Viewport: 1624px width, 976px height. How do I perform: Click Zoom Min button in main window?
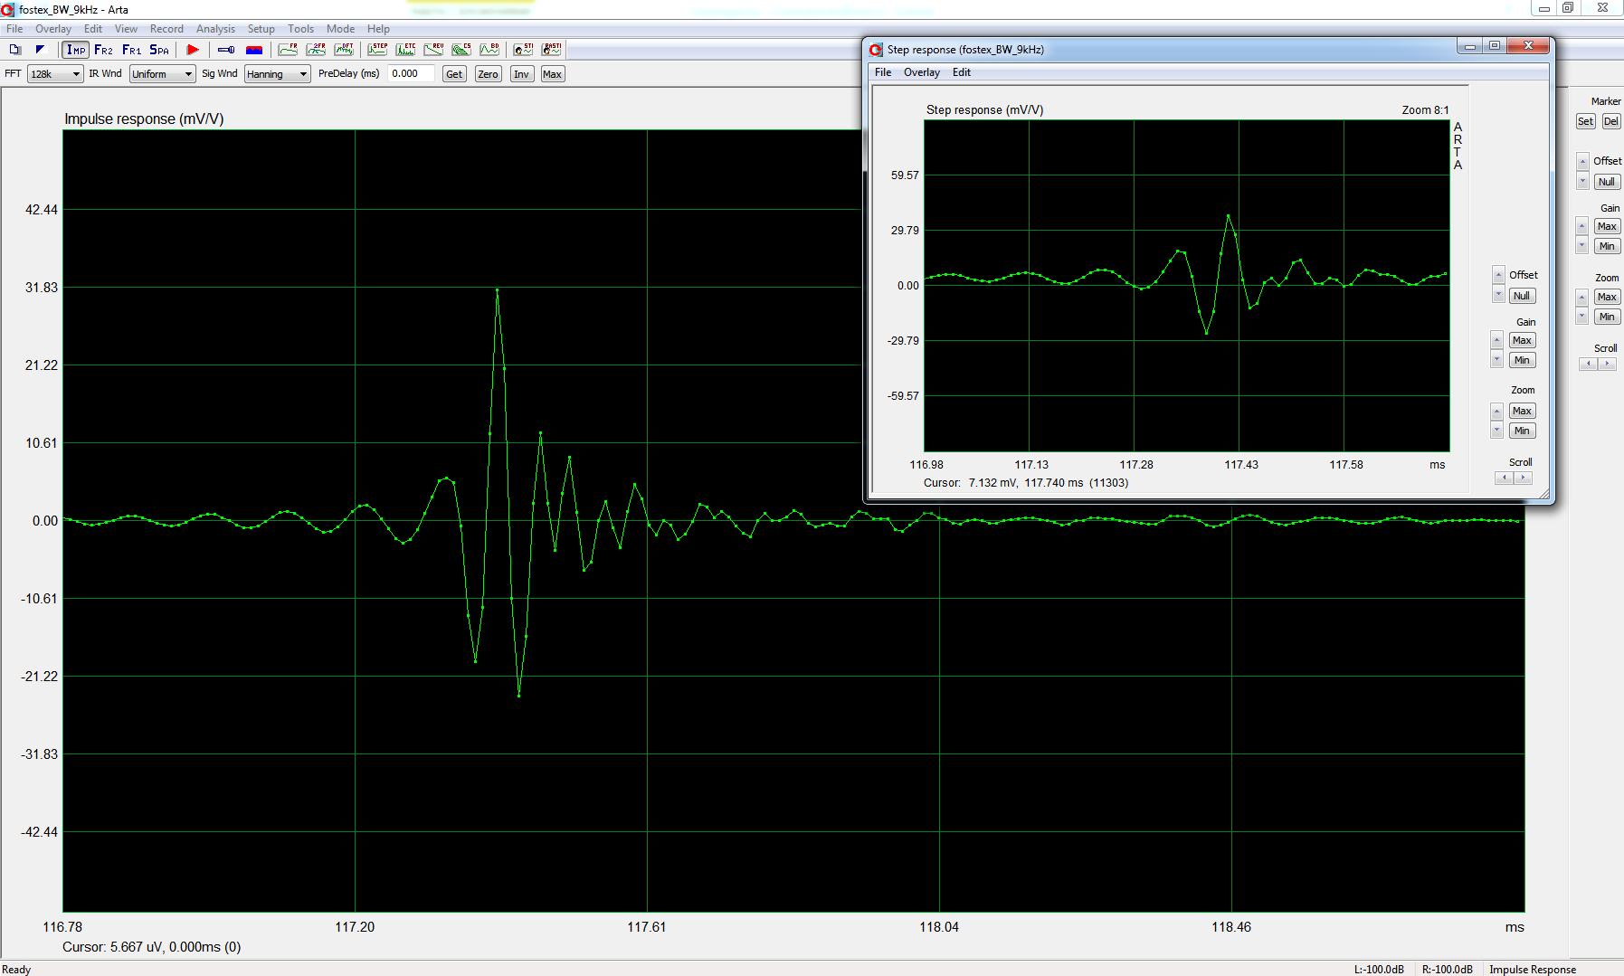(x=1607, y=317)
